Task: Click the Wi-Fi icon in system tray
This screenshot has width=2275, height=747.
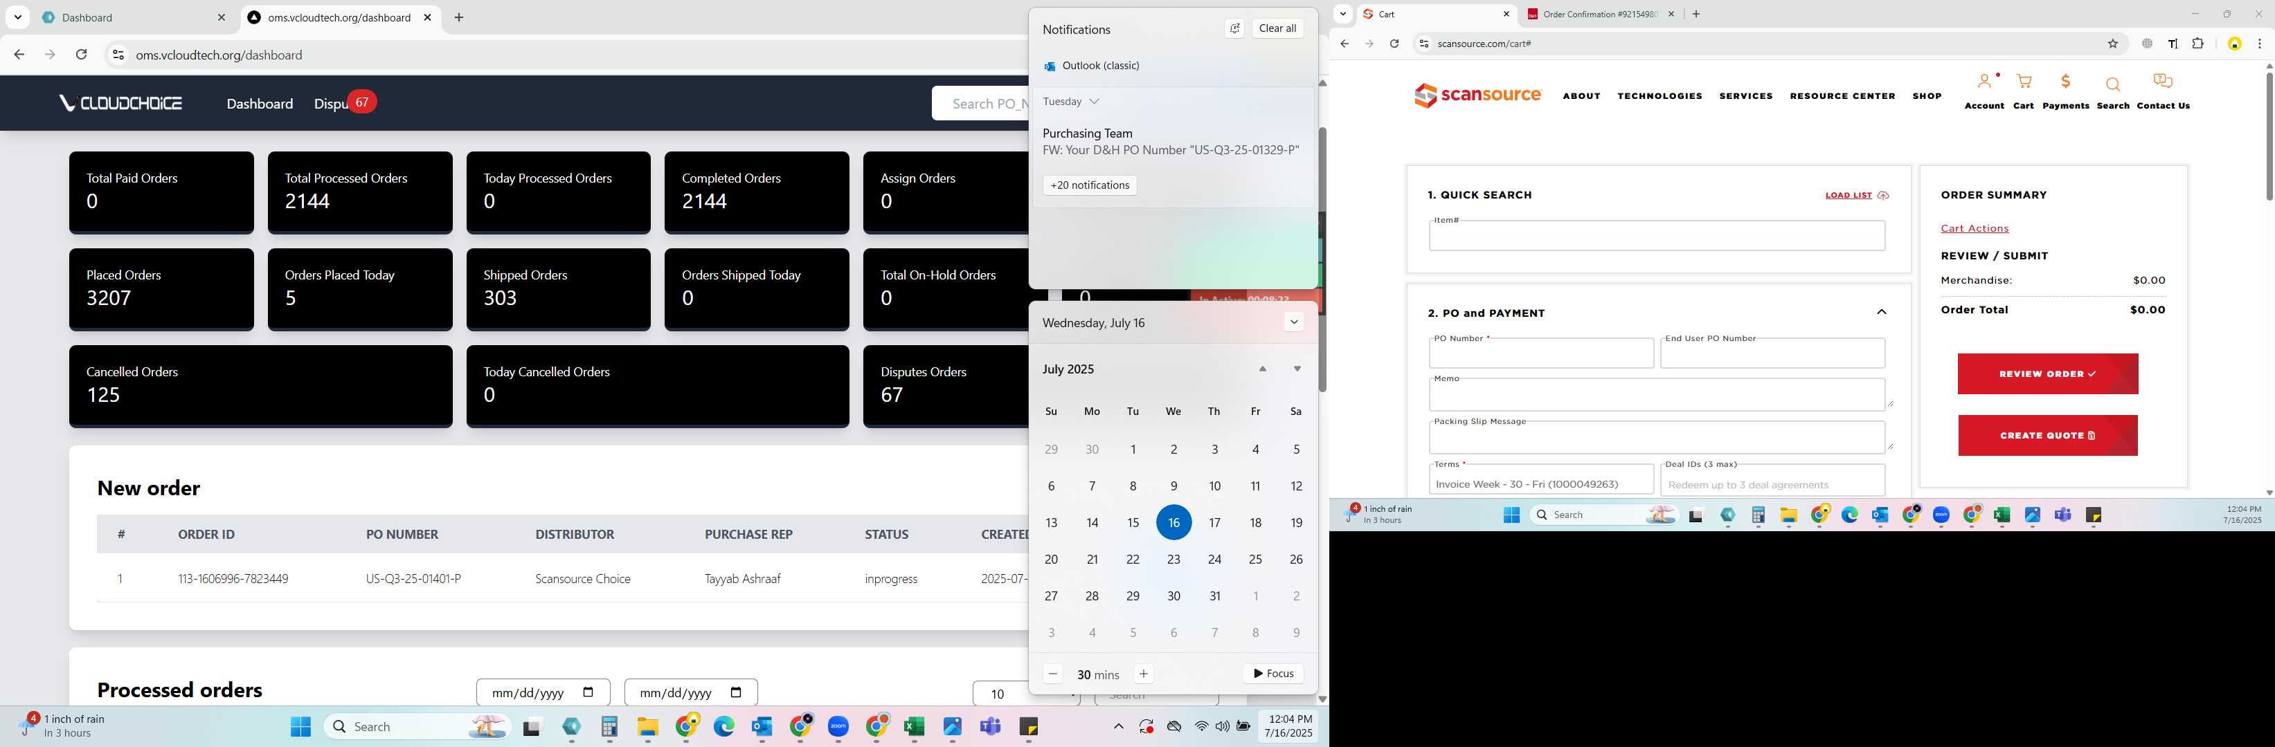Action: [x=1201, y=727]
